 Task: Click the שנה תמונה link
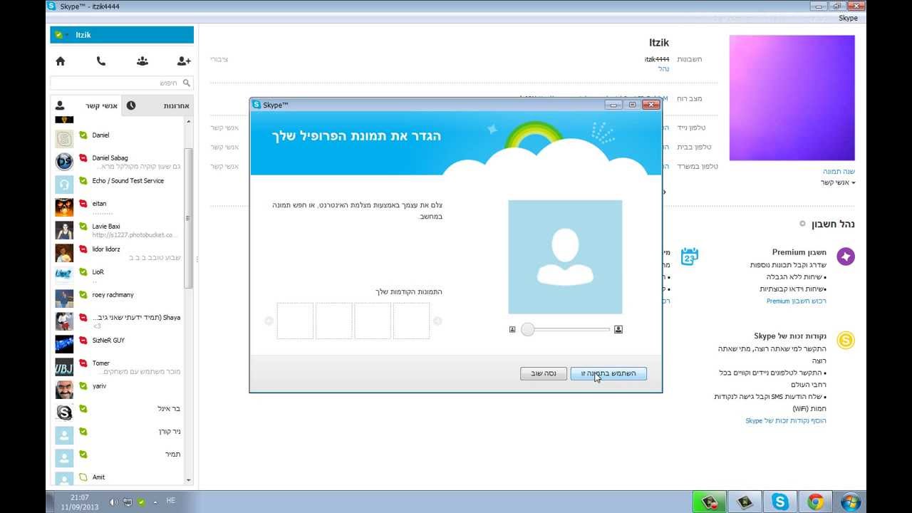[839, 172]
